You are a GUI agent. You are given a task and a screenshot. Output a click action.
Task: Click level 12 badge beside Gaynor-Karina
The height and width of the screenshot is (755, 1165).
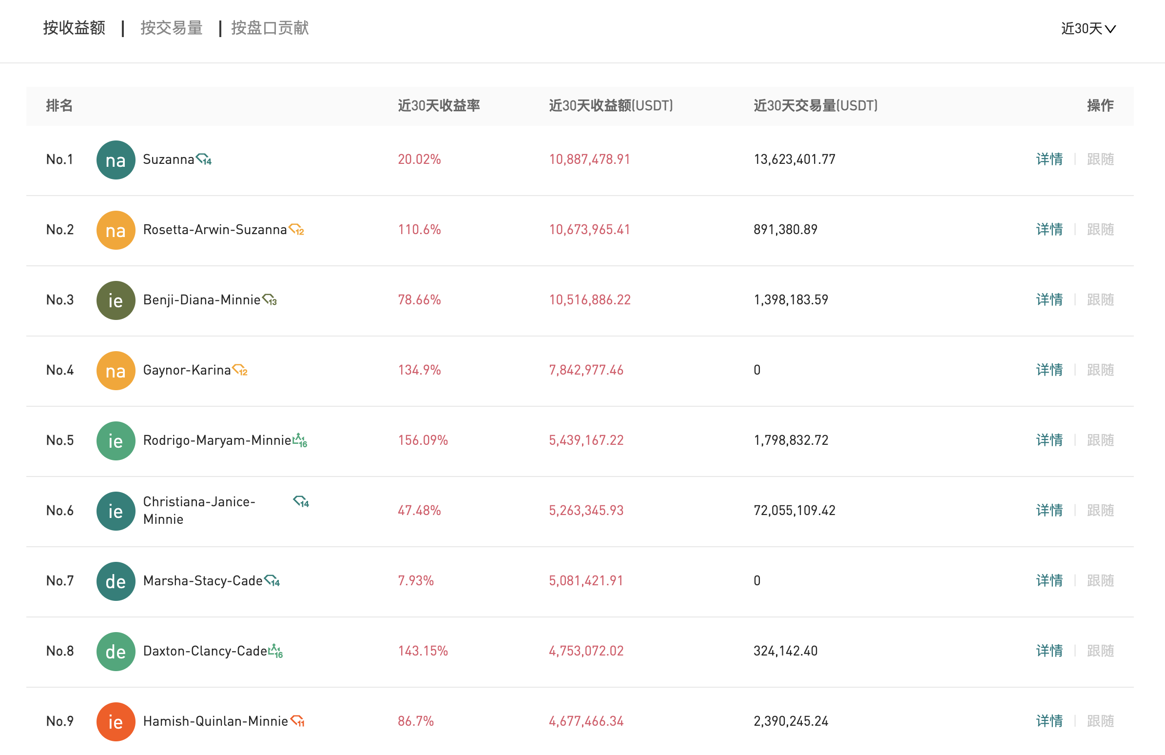(240, 370)
